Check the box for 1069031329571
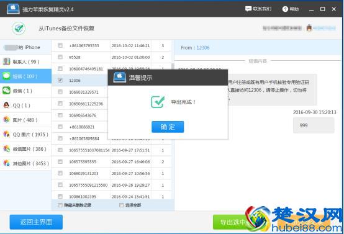Screen dimensions: 344x234 60,92
